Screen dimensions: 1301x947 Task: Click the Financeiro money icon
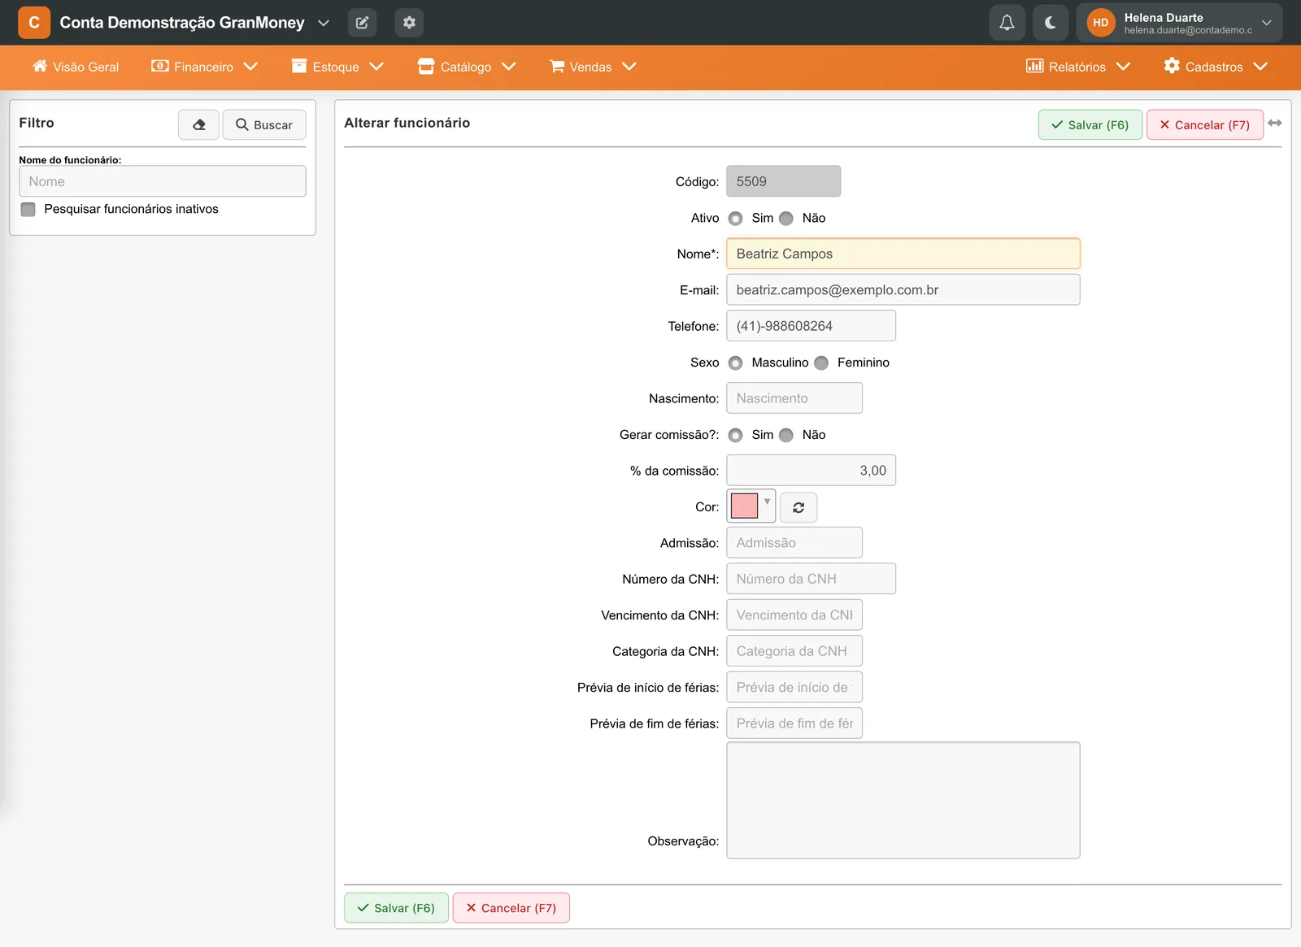click(x=160, y=66)
